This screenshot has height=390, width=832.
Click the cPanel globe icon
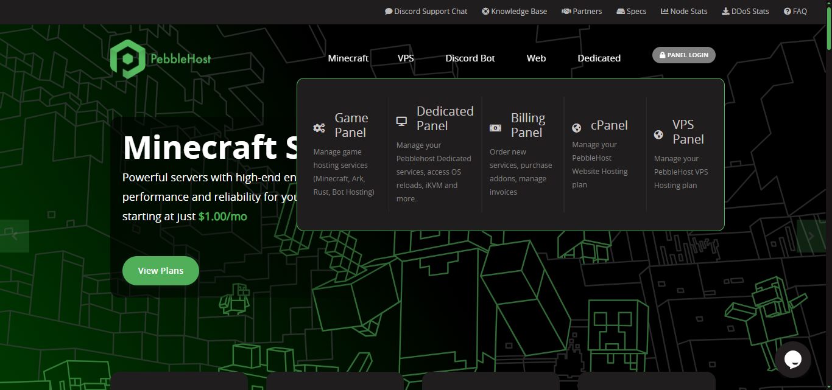(x=577, y=128)
